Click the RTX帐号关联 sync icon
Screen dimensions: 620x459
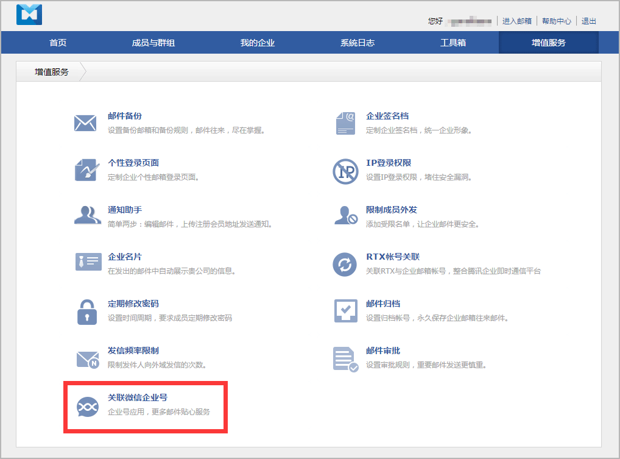[x=345, y=264]
